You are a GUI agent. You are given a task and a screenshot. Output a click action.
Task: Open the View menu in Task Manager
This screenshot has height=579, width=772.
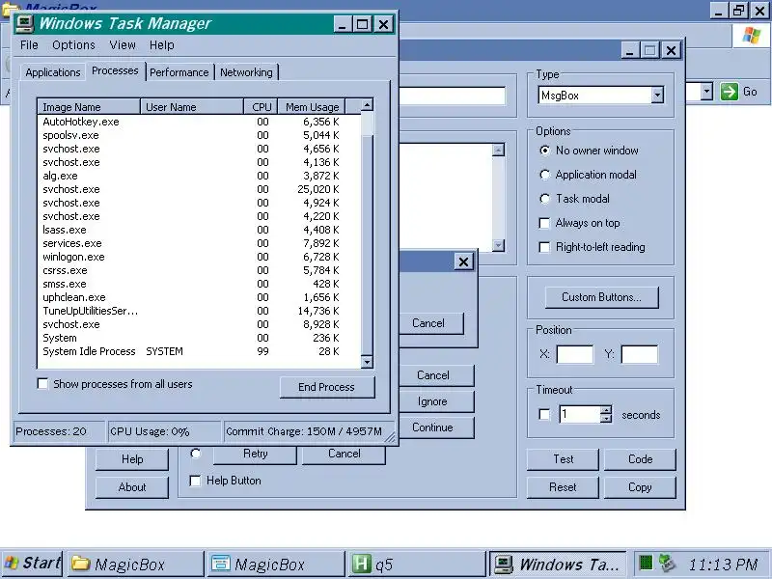tap(123, 45)
